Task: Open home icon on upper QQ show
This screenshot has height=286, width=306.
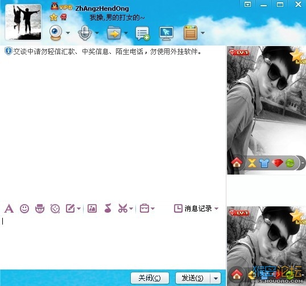Action: pyautogui.click(x=237, y=163)
